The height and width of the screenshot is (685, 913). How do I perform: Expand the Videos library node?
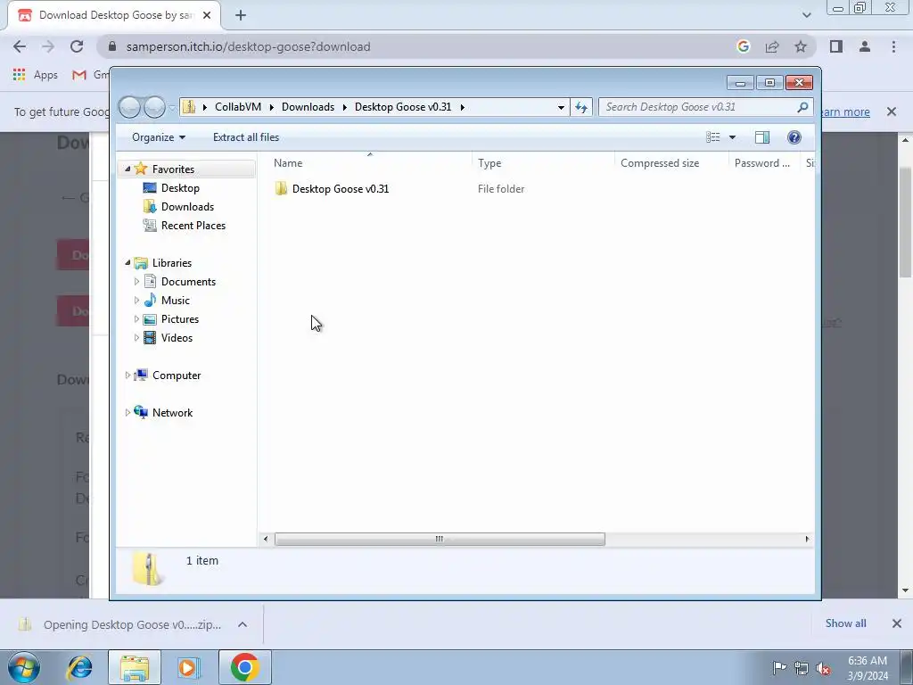tap(136, 337)
